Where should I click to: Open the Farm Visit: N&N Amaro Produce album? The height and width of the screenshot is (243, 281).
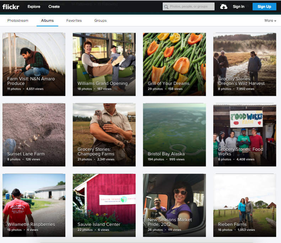click(34, 64)
